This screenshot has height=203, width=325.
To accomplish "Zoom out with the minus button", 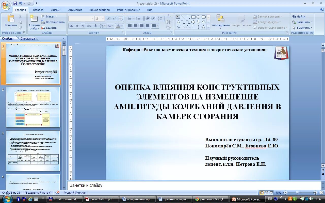I will (x=285, y=193).
